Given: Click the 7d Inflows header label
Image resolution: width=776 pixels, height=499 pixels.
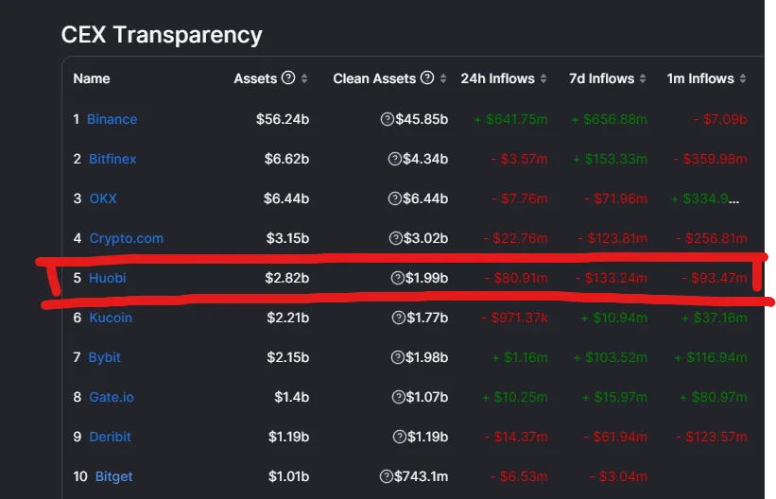Looking at the screenshot, I should point(601,78).
